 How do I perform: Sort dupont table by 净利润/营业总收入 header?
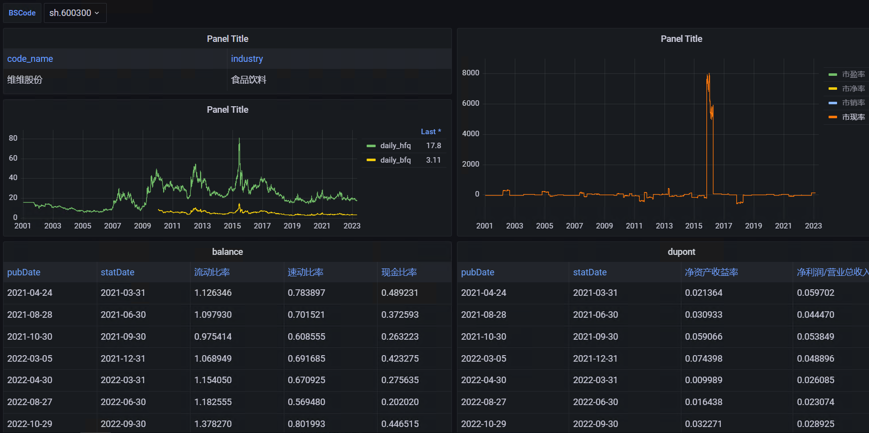pyautogui.click(x=832, y=272)
